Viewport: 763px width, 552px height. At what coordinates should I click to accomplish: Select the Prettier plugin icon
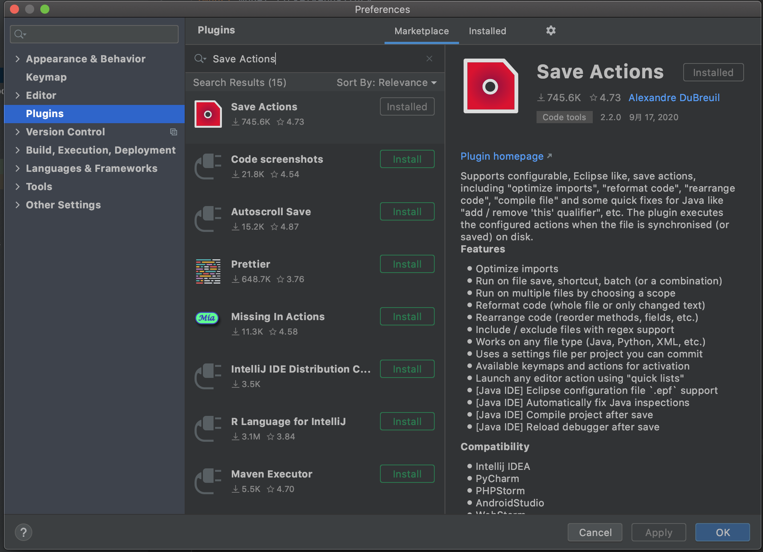[208, 271]
